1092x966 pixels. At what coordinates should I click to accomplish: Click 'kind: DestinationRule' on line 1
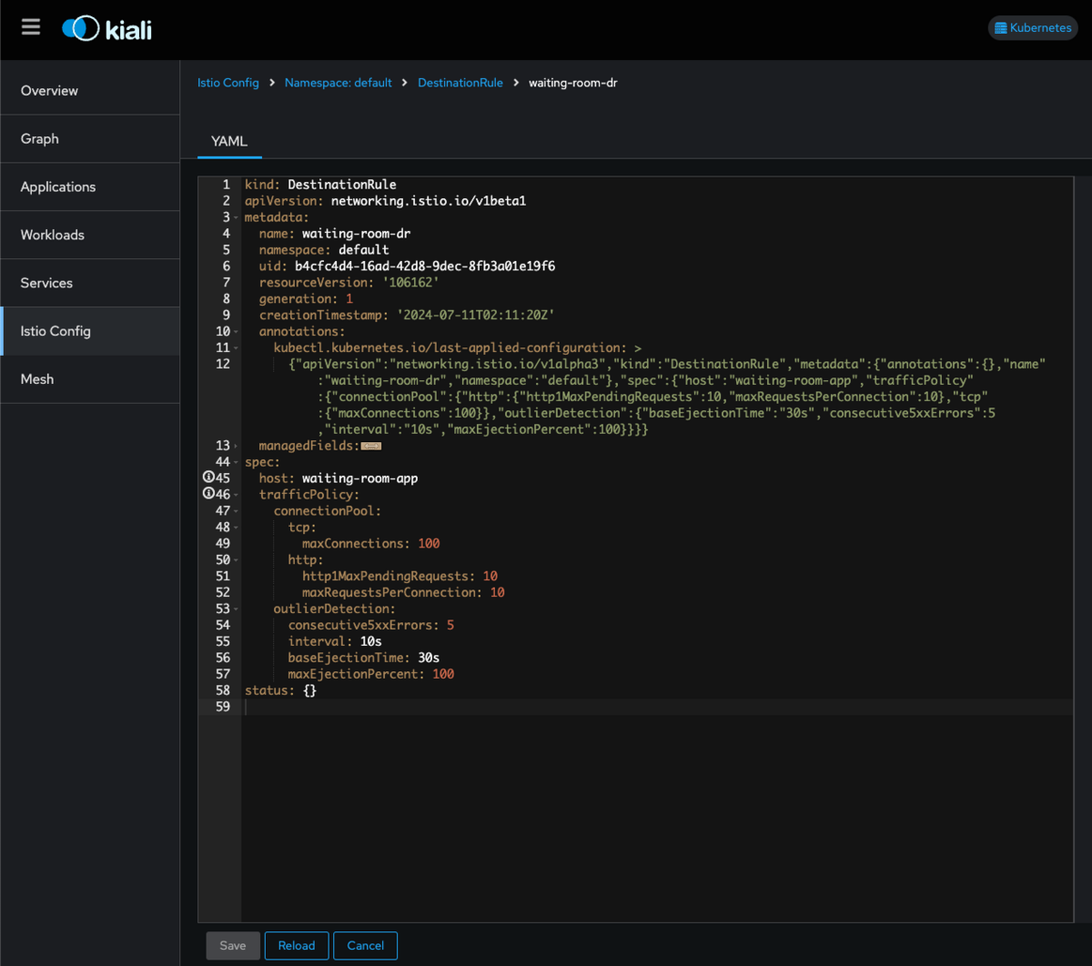pos(320,185)
